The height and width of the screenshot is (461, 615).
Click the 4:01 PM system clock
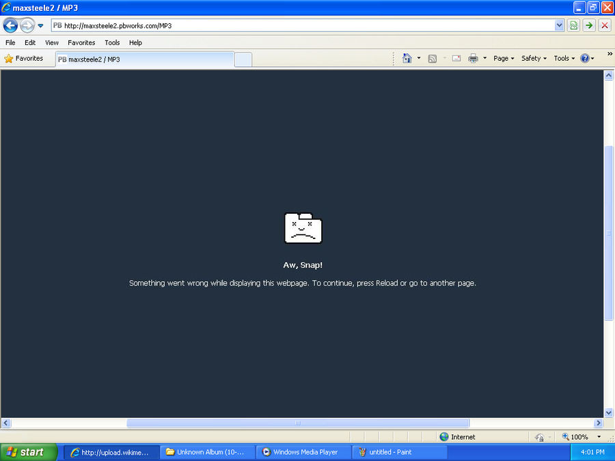click(592, 452)
